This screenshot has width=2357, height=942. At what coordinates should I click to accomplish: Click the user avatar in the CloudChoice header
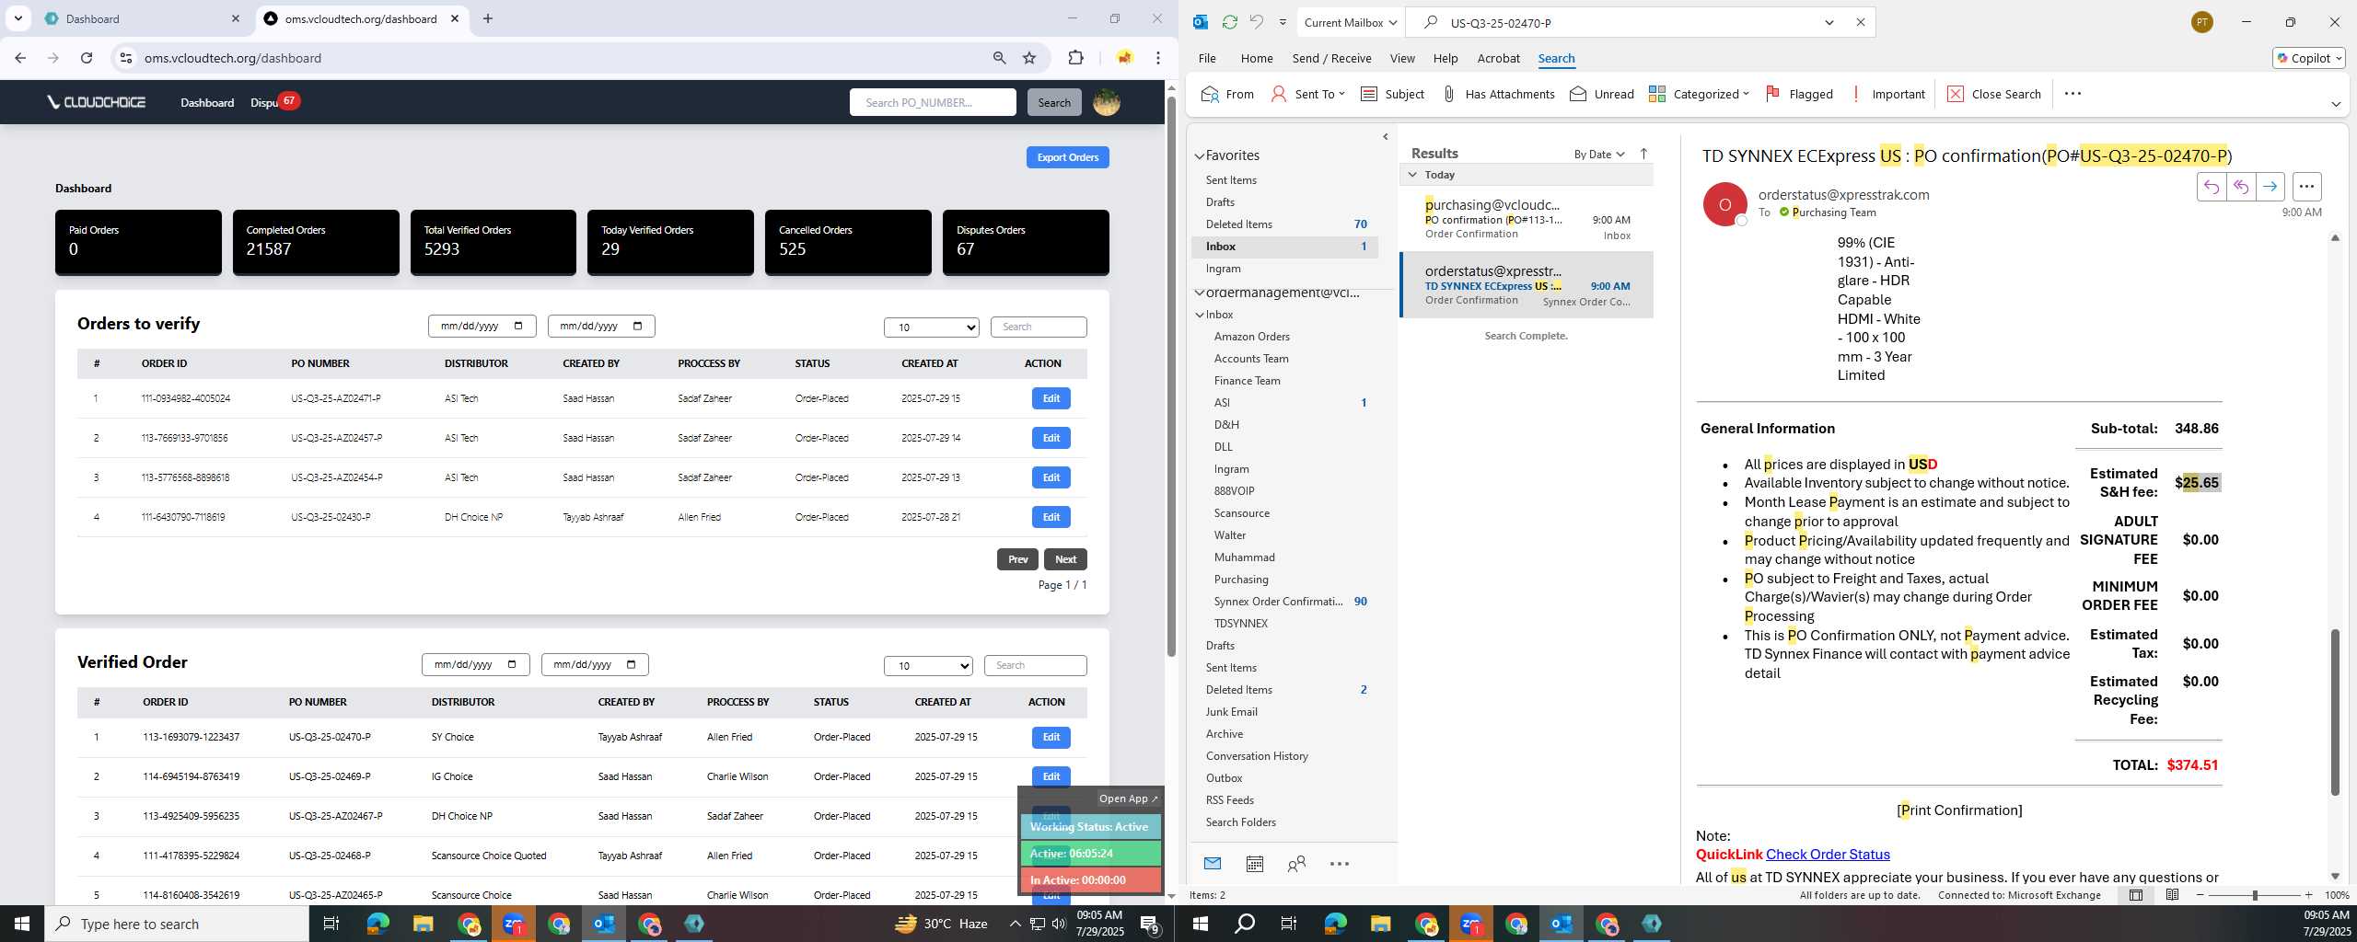[1106, 102]
